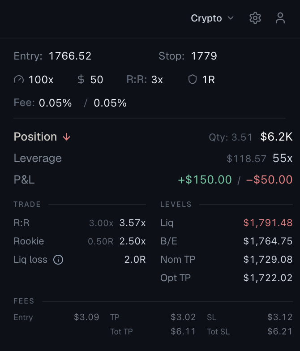Image resolution: width=300 pixels, height=351 pixels.
Task: Click the leverage gauge icon beside 100x
Action: tap(19, 80)
